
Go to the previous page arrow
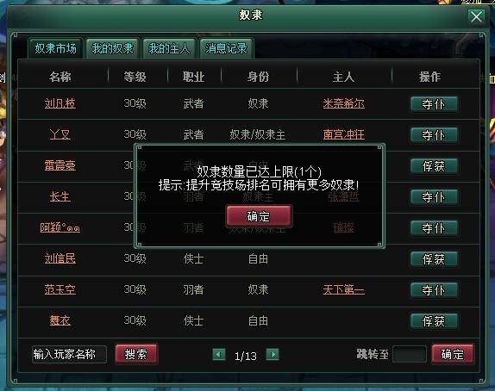(x=219, y=355)
